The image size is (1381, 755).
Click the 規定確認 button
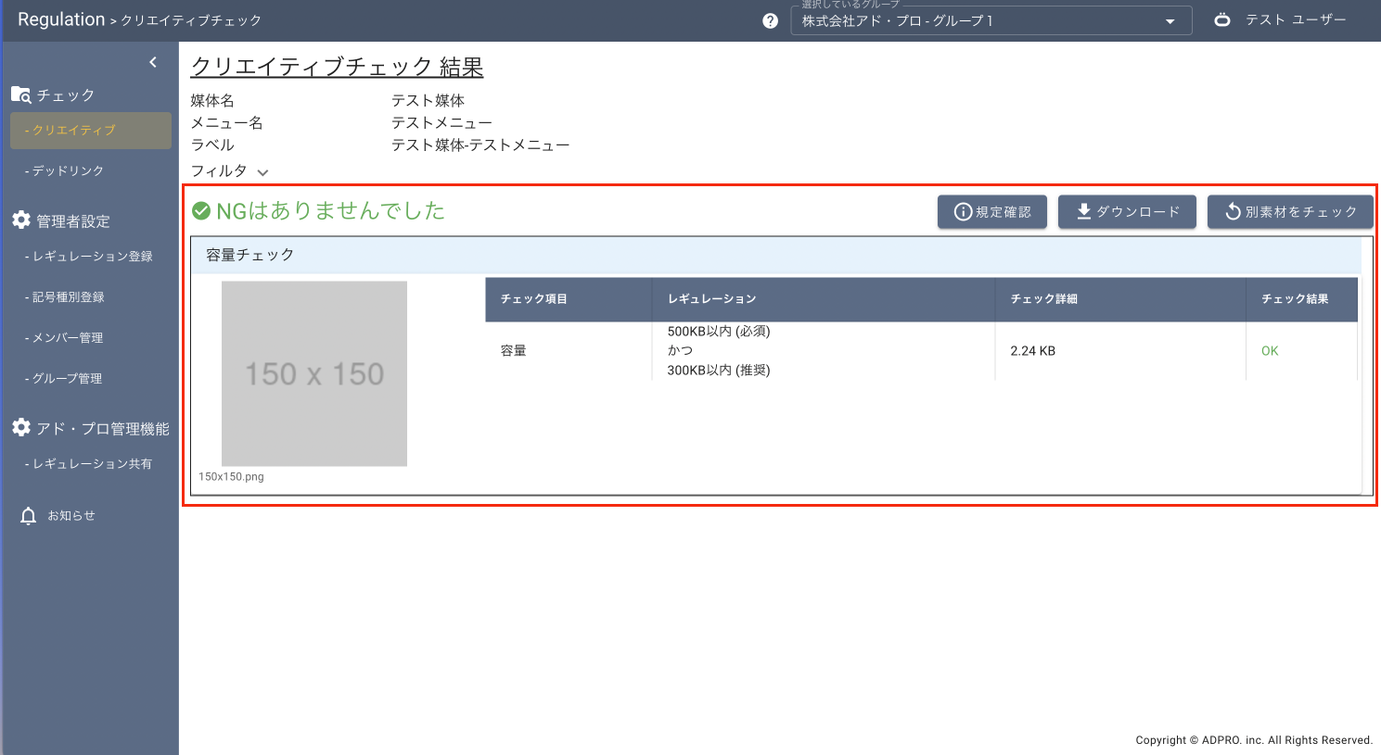[x=992, y=211]
